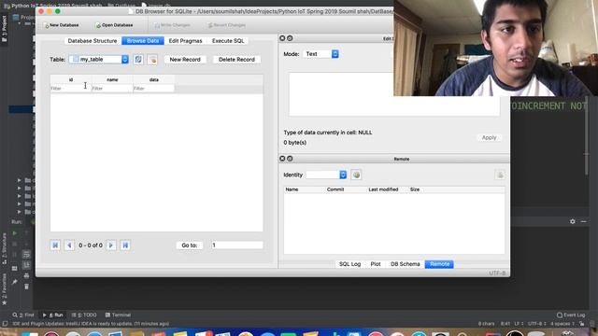Click the refresh table data icon

(138, 60)
